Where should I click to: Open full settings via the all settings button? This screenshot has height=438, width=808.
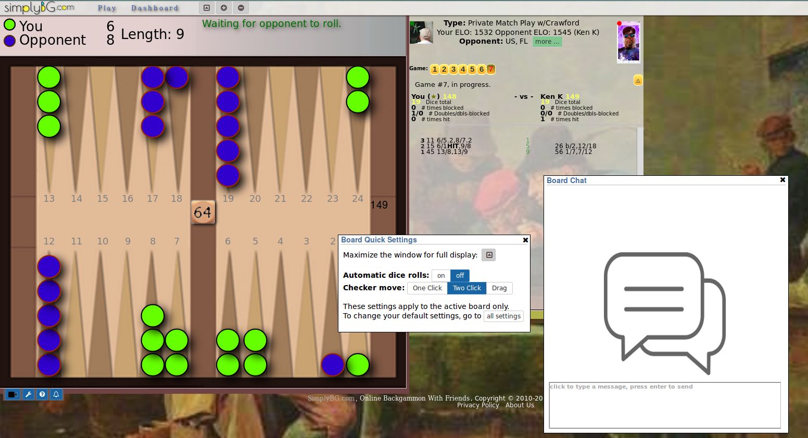(x=503, y=316)
